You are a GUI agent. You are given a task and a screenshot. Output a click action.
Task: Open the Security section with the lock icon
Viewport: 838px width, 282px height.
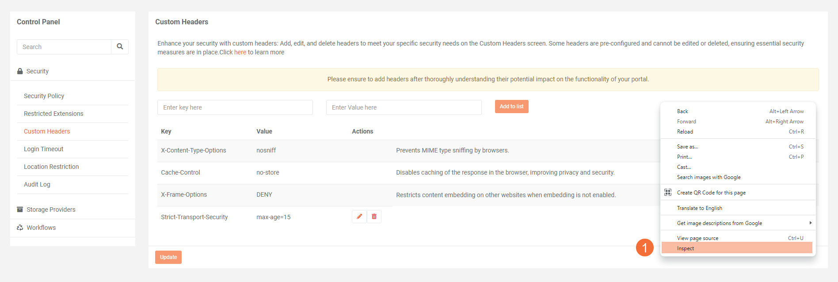click(37, 71)
